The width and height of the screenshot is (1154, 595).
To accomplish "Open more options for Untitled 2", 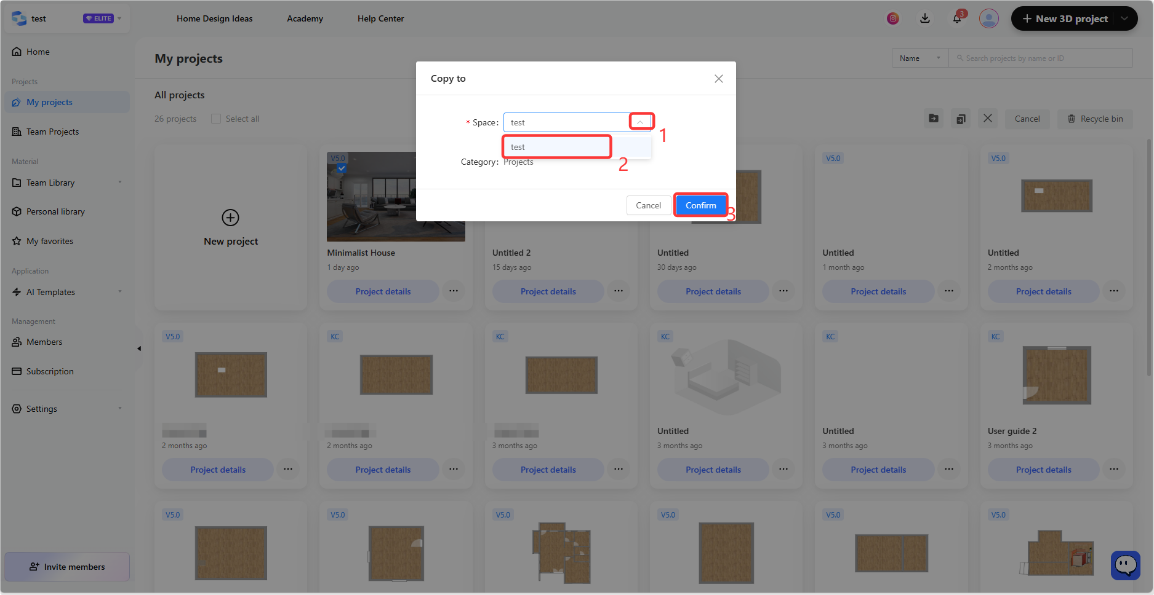I will tap(619, 291).
